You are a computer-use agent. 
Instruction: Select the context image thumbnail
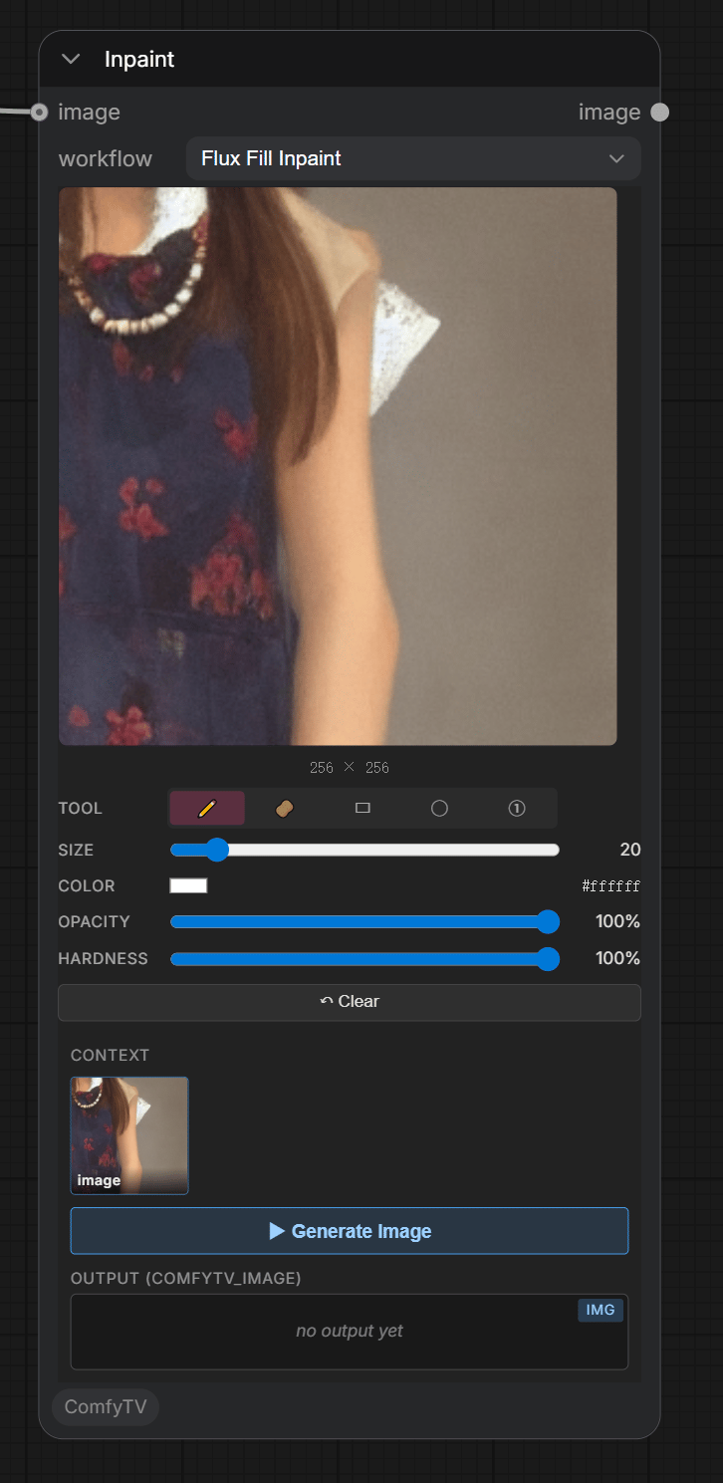(129, 1135)
